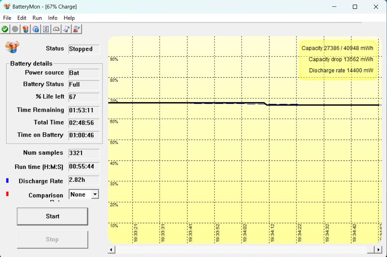This screenshot has width=387, height=257.
Task: Click the Battery Status field showing Full
Action: (84, 85)
